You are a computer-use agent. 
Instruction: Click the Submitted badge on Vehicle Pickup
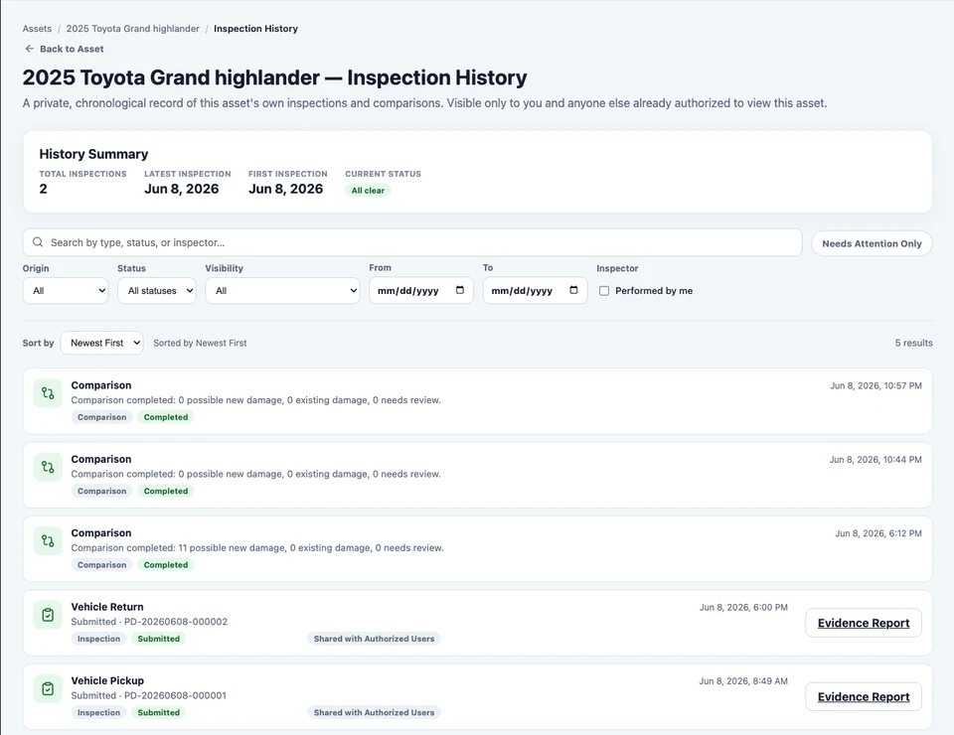click(x=158, y=712)
